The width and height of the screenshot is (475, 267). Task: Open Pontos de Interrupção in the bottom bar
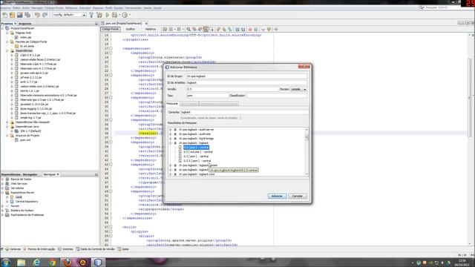coord(39,249)
